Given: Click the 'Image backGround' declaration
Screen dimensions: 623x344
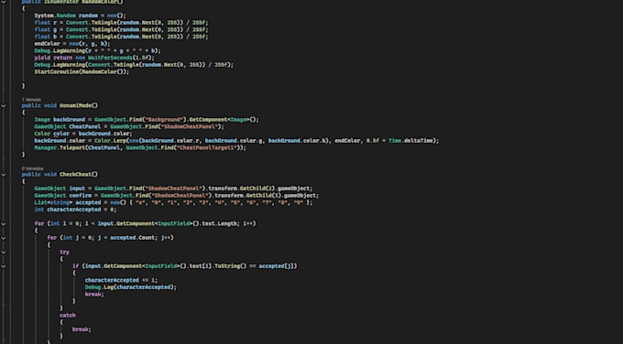Looking at the screenshot, I should click(147, 120).
